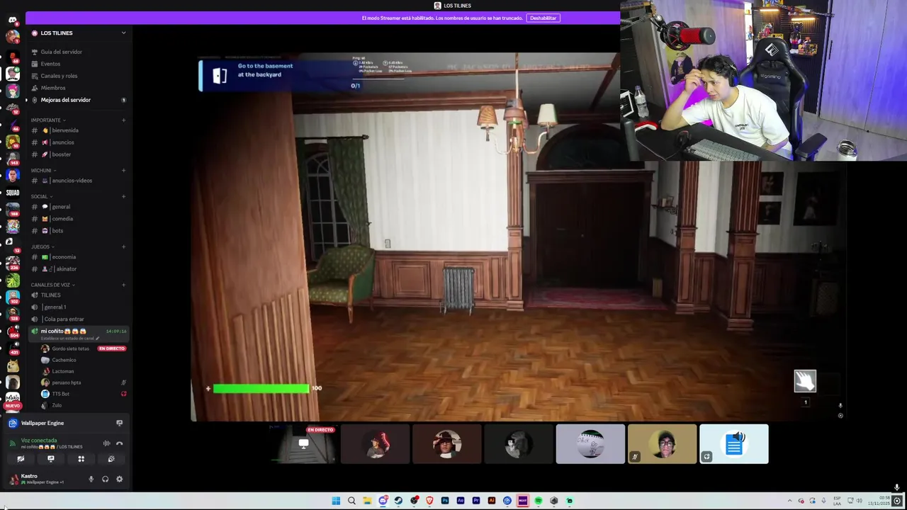Click the noise suppression waveform icon

click(x=106, y=443)
